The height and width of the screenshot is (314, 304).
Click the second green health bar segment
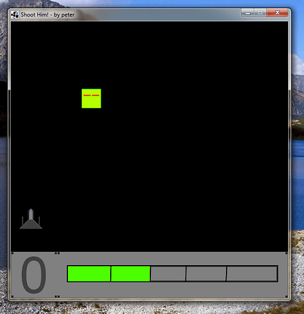(x=130, y=274)
